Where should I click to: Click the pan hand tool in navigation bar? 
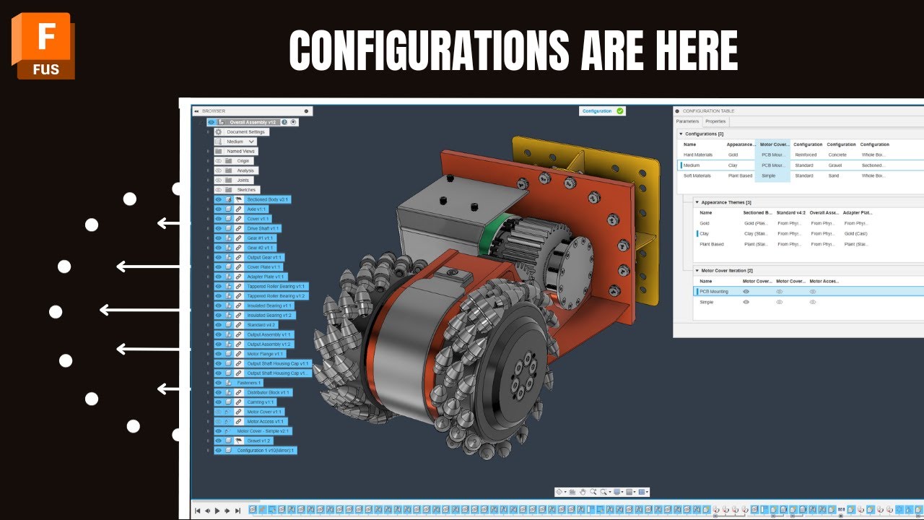click(x=583, y=492)
